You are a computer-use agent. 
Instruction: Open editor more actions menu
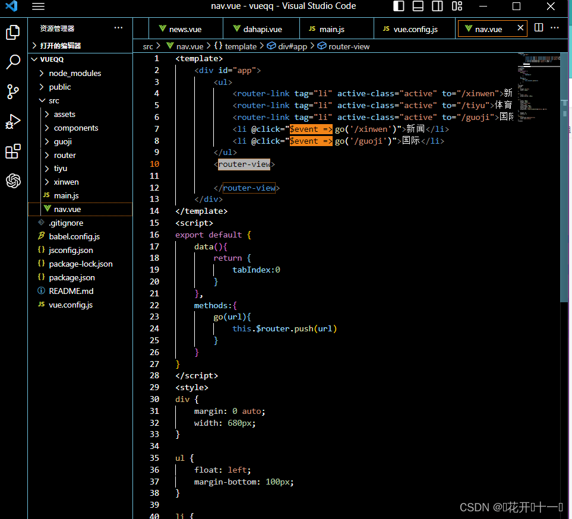point(555,28)
